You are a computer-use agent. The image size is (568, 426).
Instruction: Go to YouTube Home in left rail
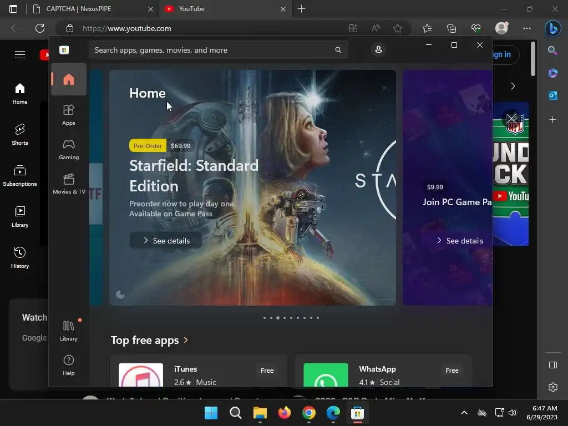point(20,93)
